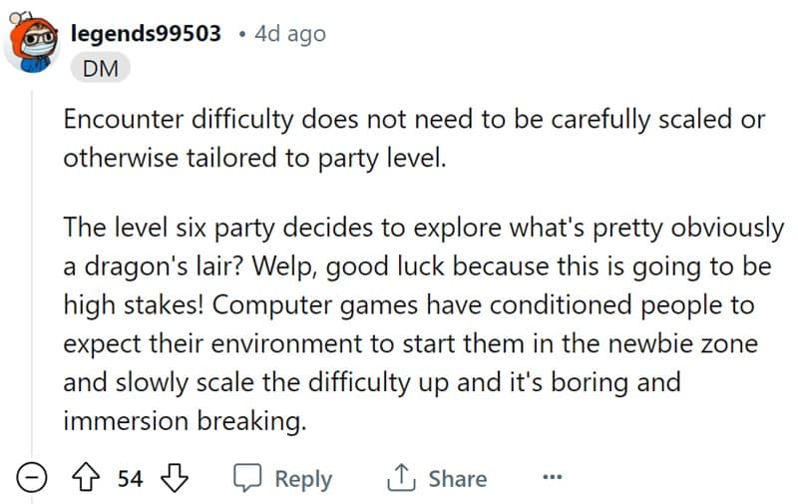Screen dimensions: 798x504
Task: Click the Share arrow icon
Action: tap(401, 478)
